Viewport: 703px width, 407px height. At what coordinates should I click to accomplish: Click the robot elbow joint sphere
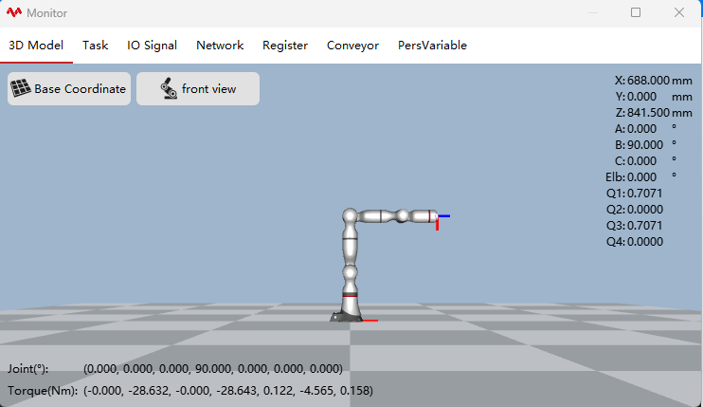click(x=350, y=216)
